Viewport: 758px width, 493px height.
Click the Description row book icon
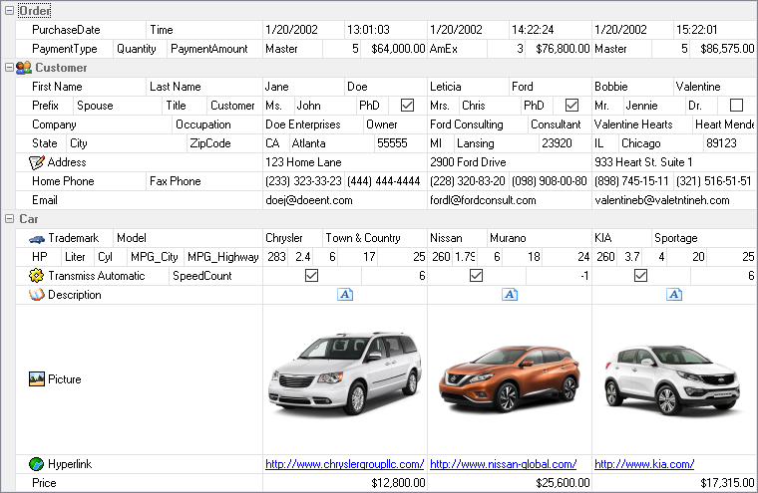pos(38,295)
